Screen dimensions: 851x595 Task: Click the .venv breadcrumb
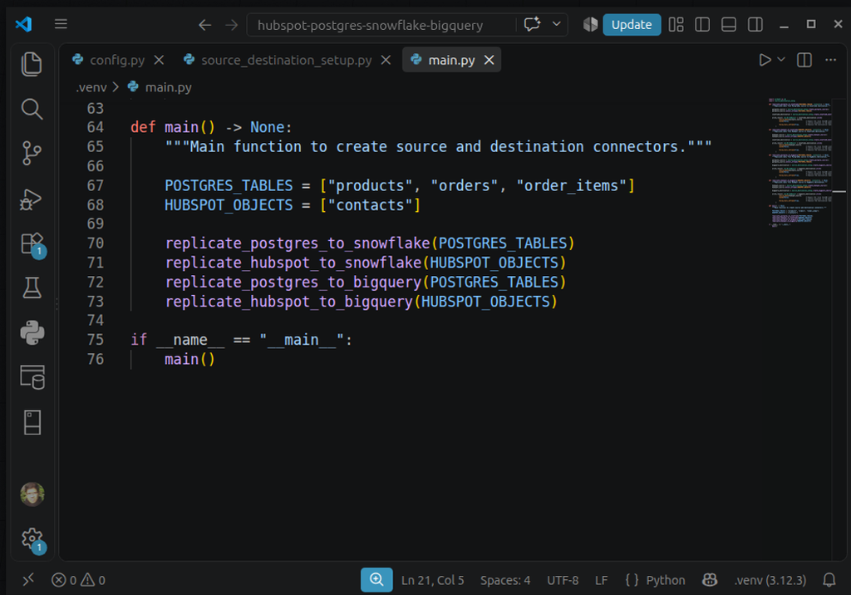(x=91, y=87)
